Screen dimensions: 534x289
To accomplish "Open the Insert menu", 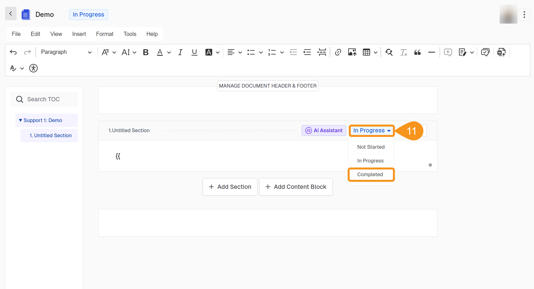I will (x=79, y=34).
